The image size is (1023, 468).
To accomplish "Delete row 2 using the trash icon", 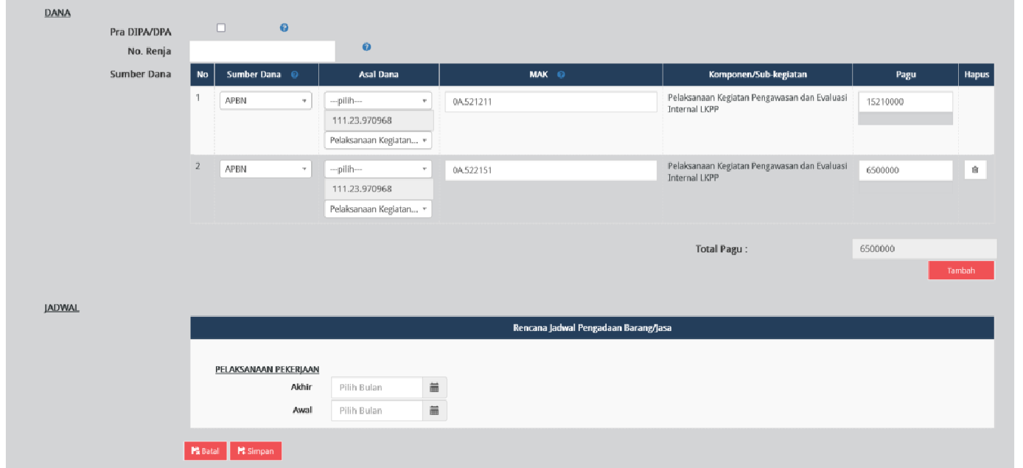I will 975,170.
